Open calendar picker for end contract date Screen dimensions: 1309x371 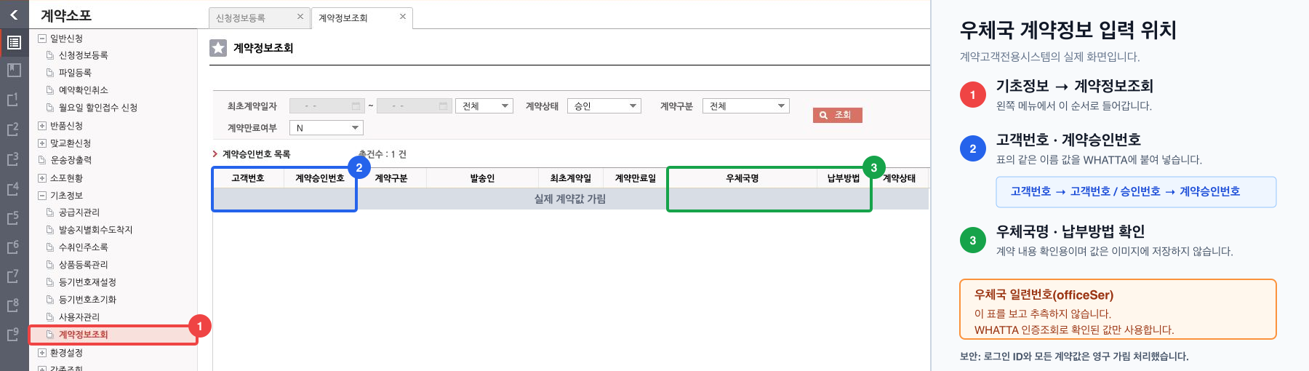pos(443,106)
